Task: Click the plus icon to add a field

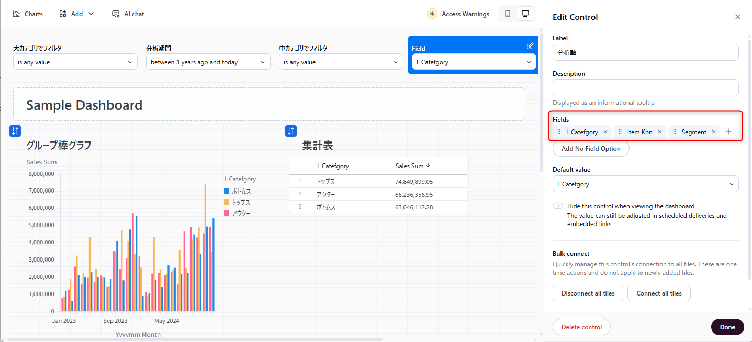Action: click(728, 132)
